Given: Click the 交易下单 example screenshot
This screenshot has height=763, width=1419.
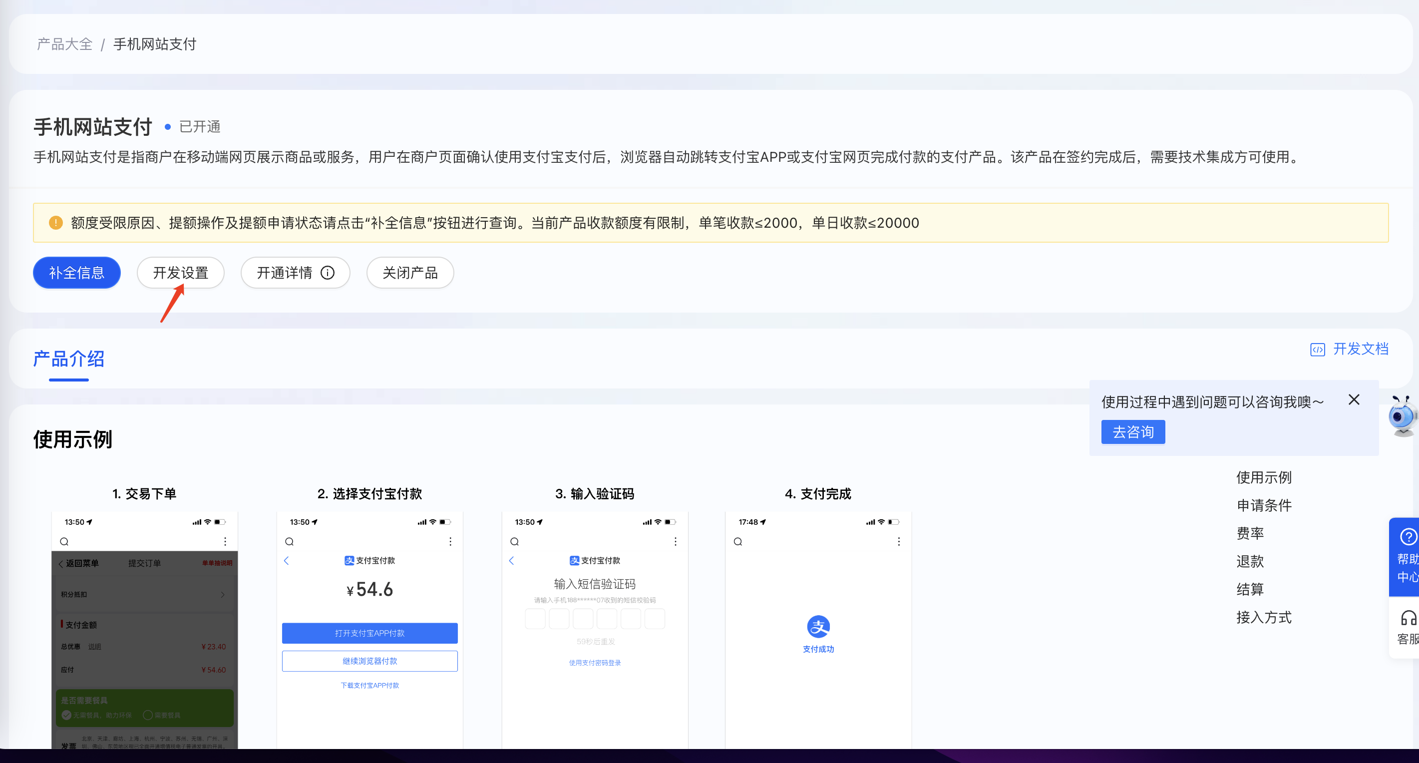Looking at the screenshot, I should (x=144, y=630).
